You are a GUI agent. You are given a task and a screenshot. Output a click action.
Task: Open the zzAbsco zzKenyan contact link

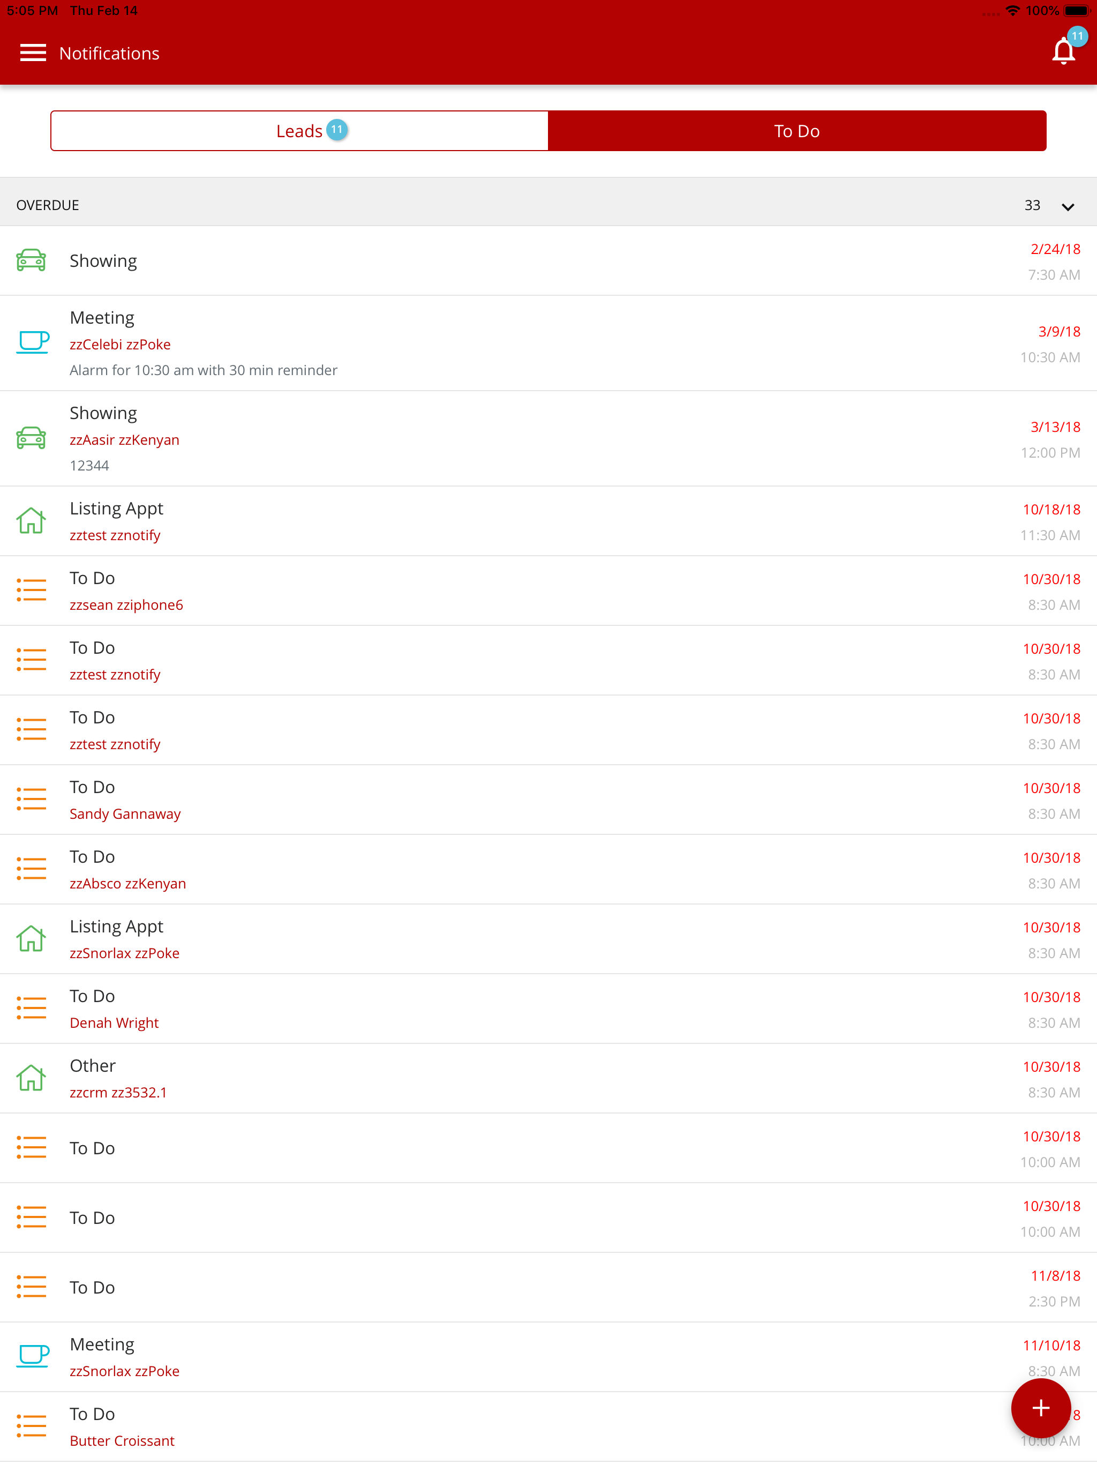pyautogui.click(x=127, y=884)
